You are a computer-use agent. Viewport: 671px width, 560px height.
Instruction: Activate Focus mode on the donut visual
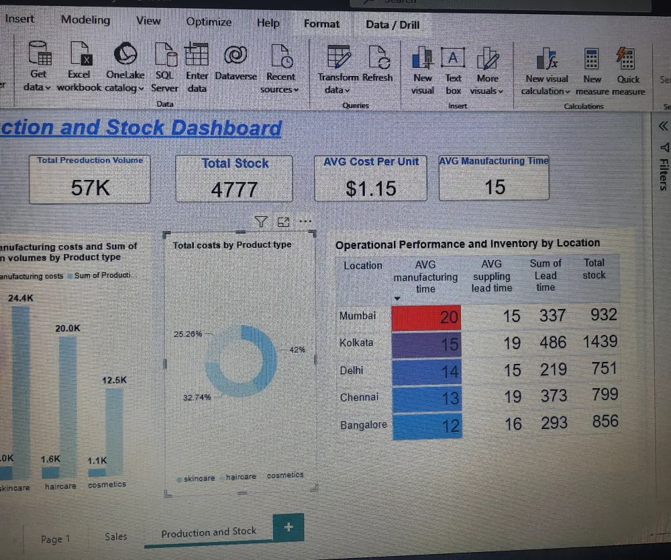tap(283, 222)
